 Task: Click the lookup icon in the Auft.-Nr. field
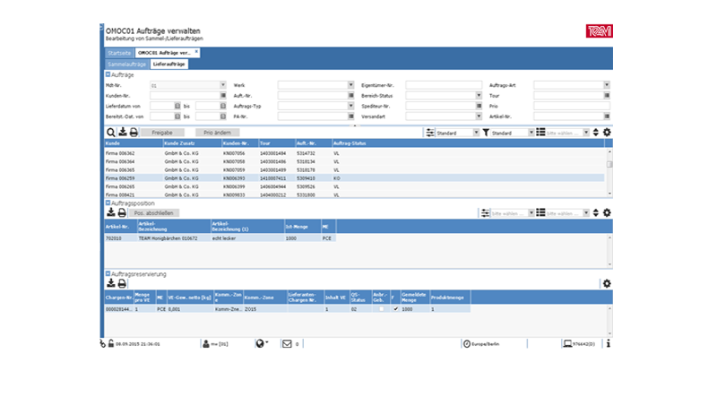pyautogui.click(x=350, y=96)
